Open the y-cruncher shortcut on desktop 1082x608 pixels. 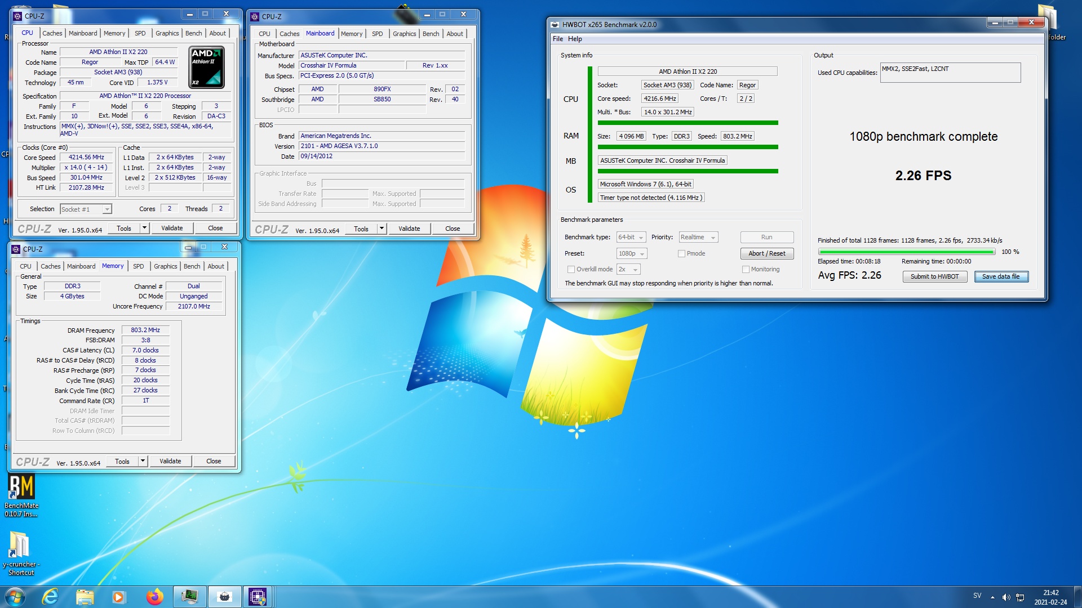pyautogui.click(x=20, y=553)
